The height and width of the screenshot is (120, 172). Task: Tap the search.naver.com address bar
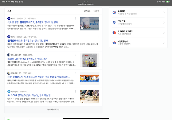(x=86, y=4)
